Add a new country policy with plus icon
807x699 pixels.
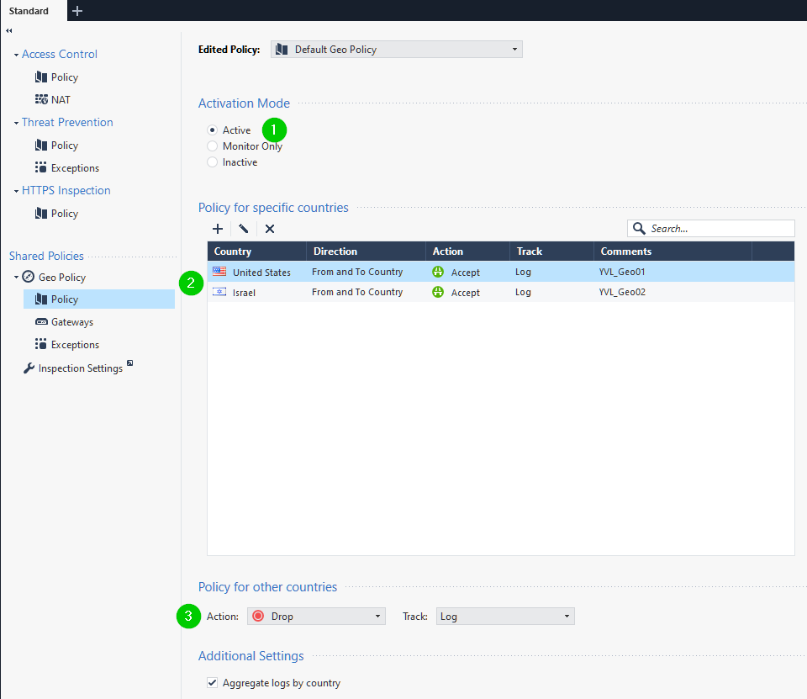click(218, 229)
